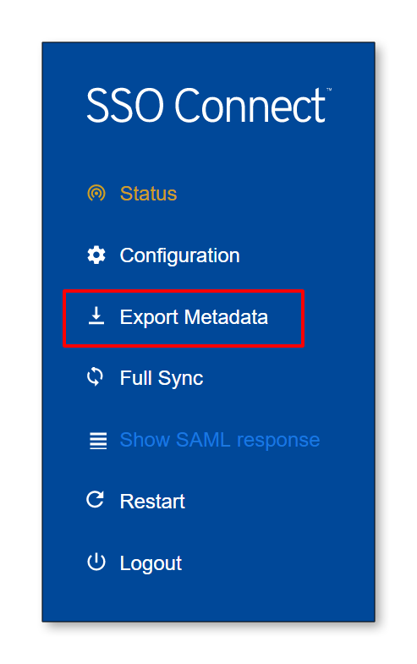Click the Restart clockwise arrow icon
The height and width of the screenshot is (664, 417).
pyautogui.click(x=96, y=500)
